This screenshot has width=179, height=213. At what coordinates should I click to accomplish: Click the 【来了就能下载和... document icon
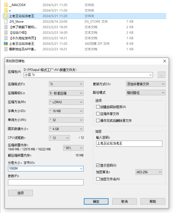tap(6, 27)
